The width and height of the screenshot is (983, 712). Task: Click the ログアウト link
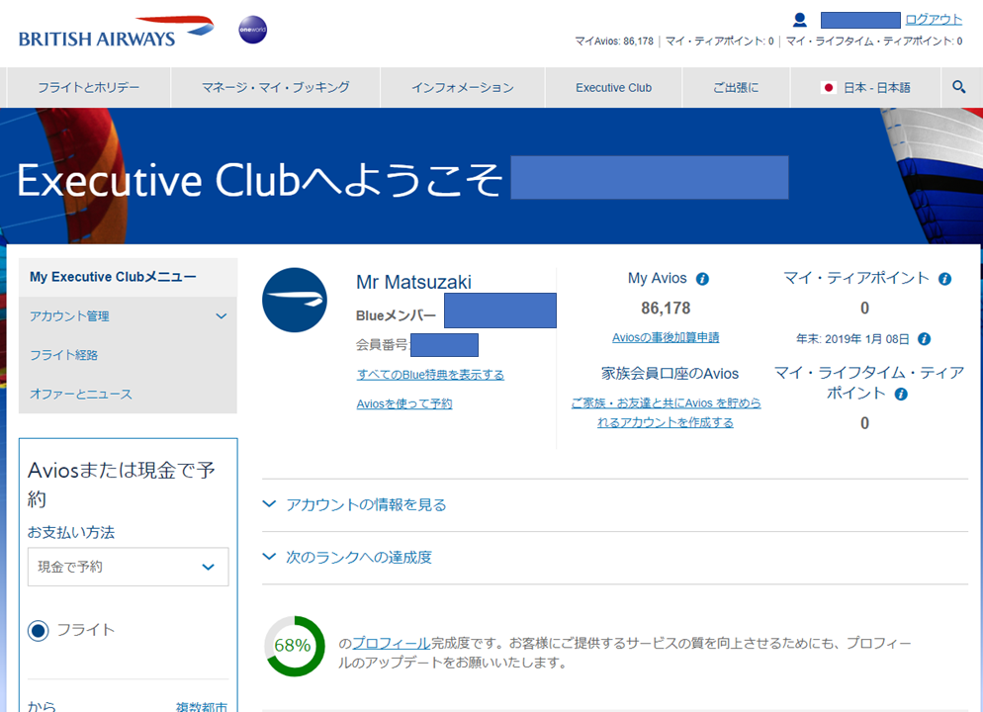tap(934, 20)
